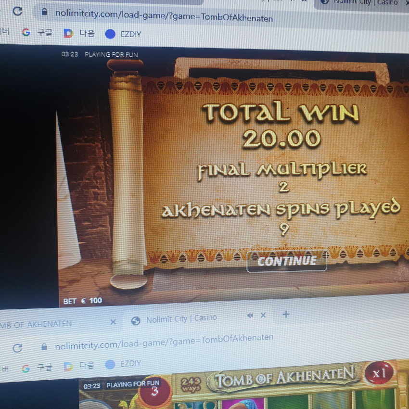Close the Nolimit City | Casino tab in lower window
Viewport: 409px width, 409px height.
pos(263,315)
